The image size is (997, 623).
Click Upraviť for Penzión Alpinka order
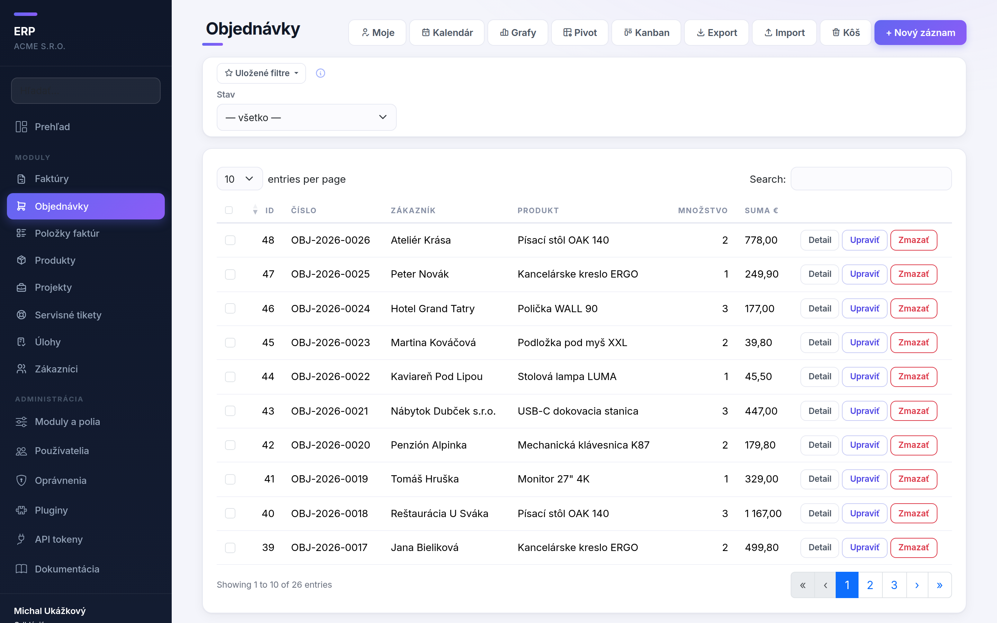[x=864, y=445]
